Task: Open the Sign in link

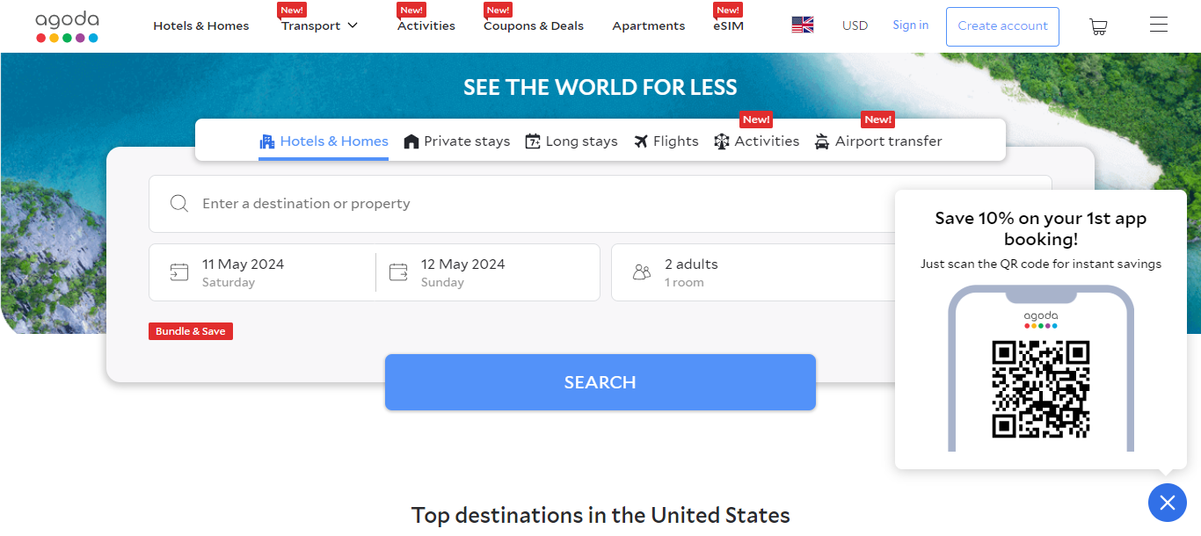Action: pyautogui.click(x=910, y=25)
